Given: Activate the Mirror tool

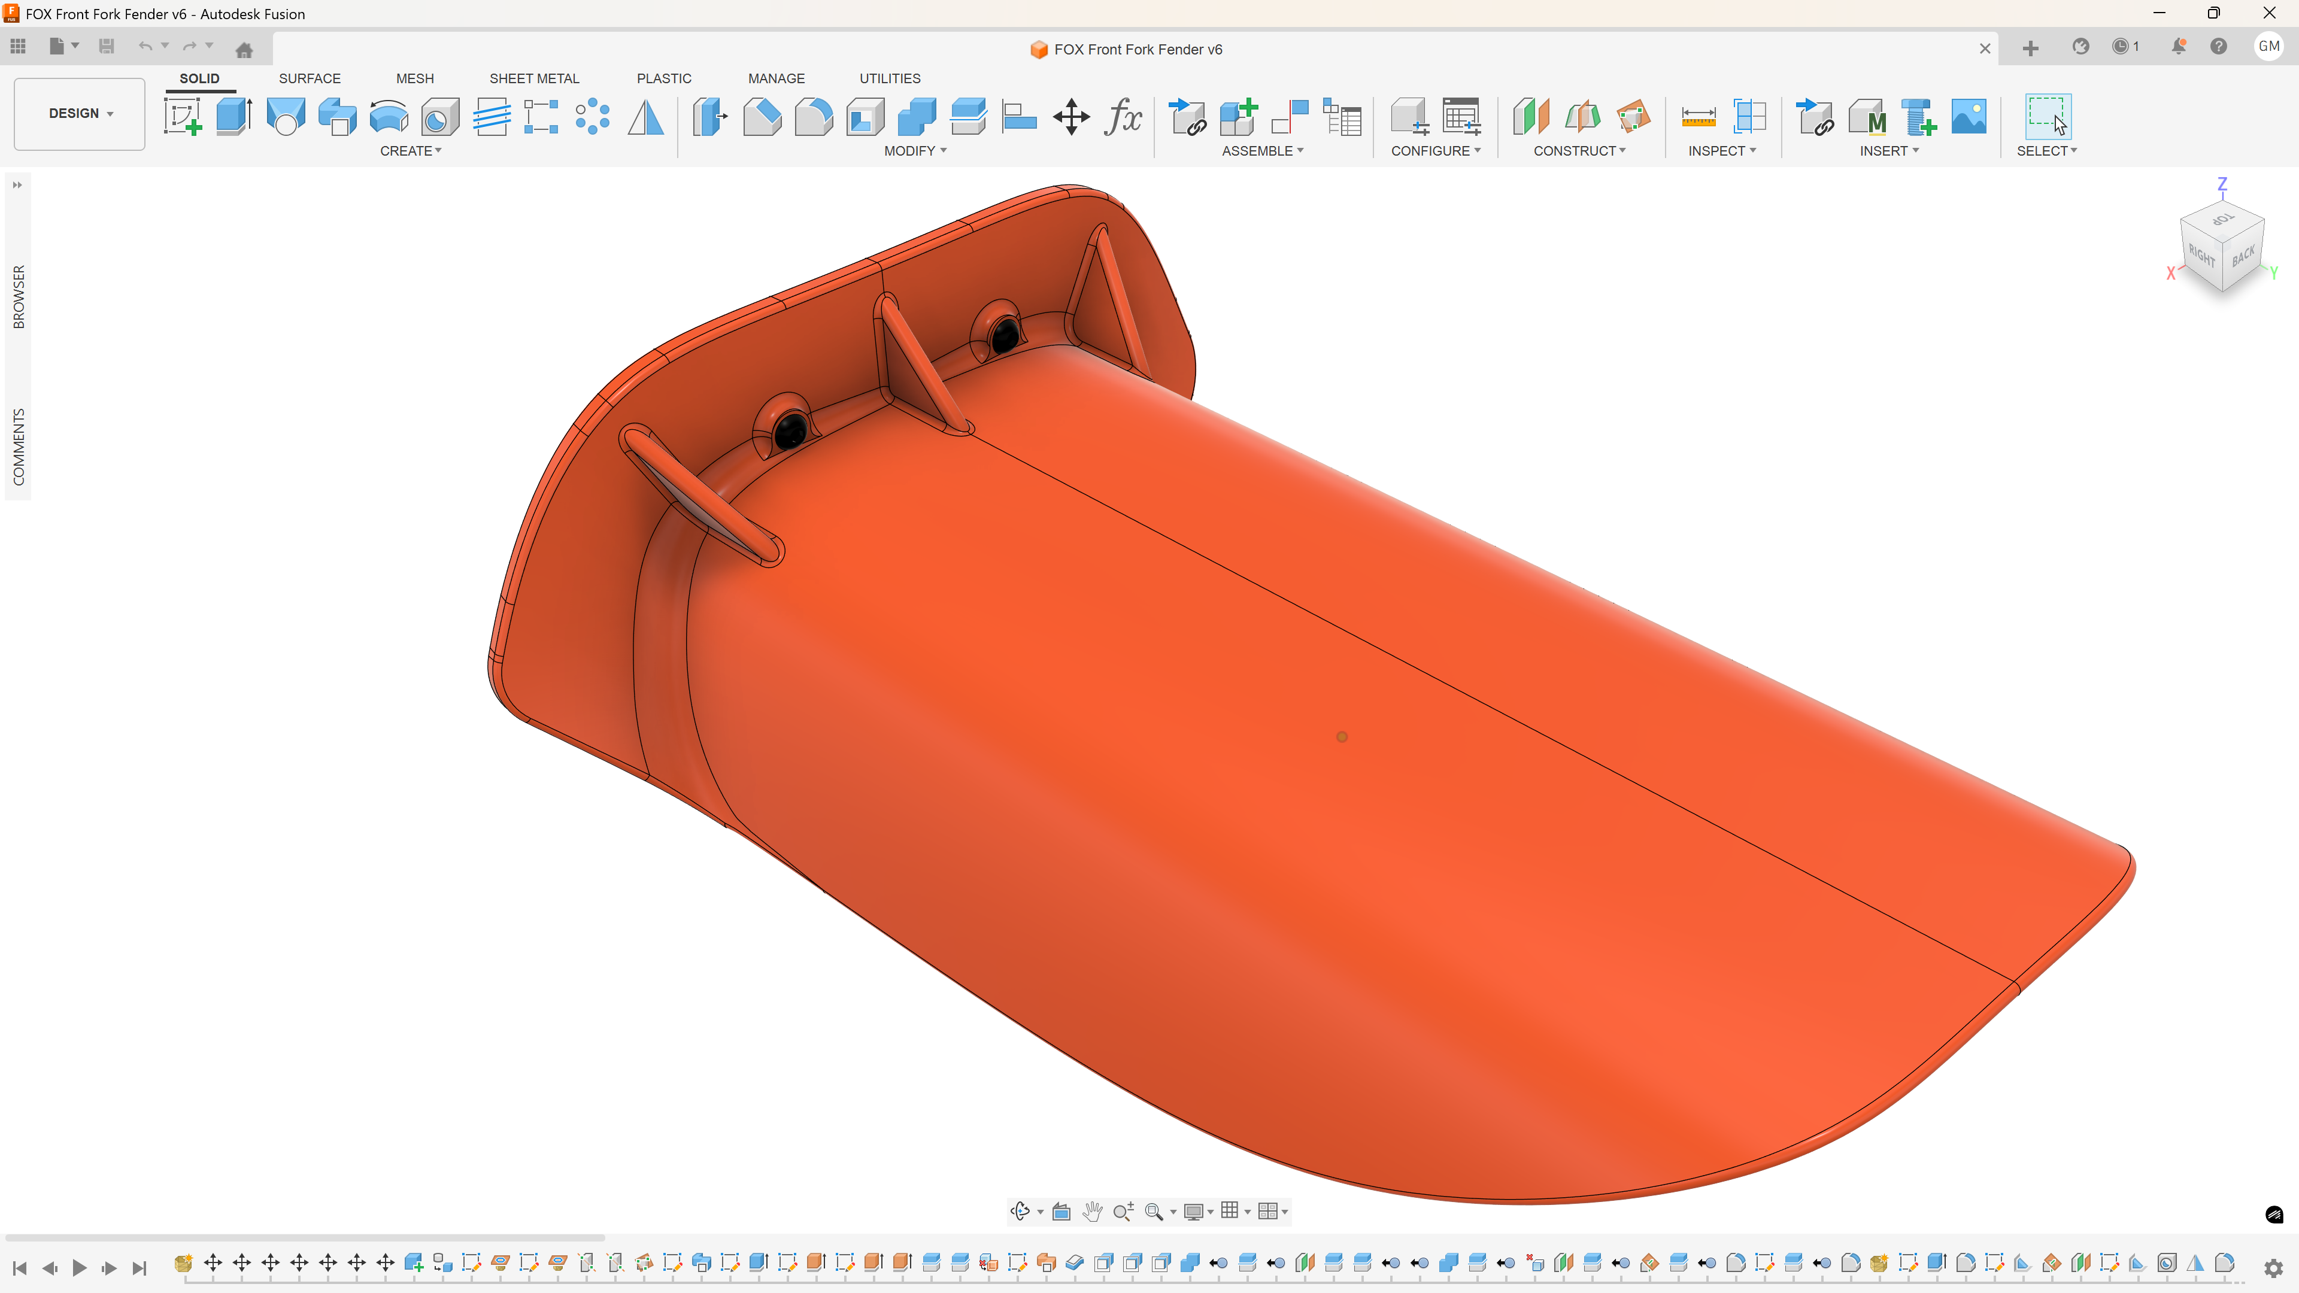Looking at the screenshot, I should [x=645, y=117].
